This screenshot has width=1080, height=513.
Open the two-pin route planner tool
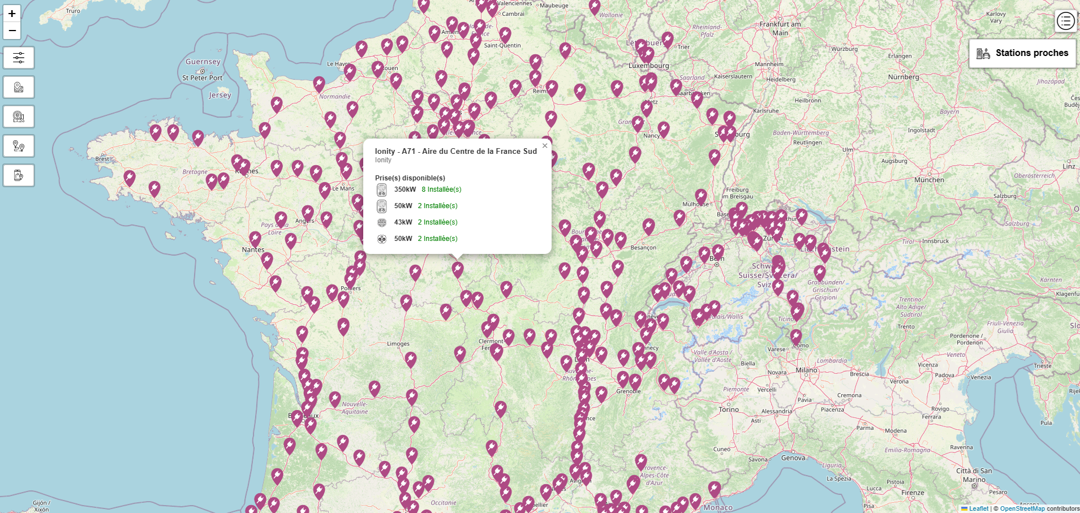(x=19, y=146)
